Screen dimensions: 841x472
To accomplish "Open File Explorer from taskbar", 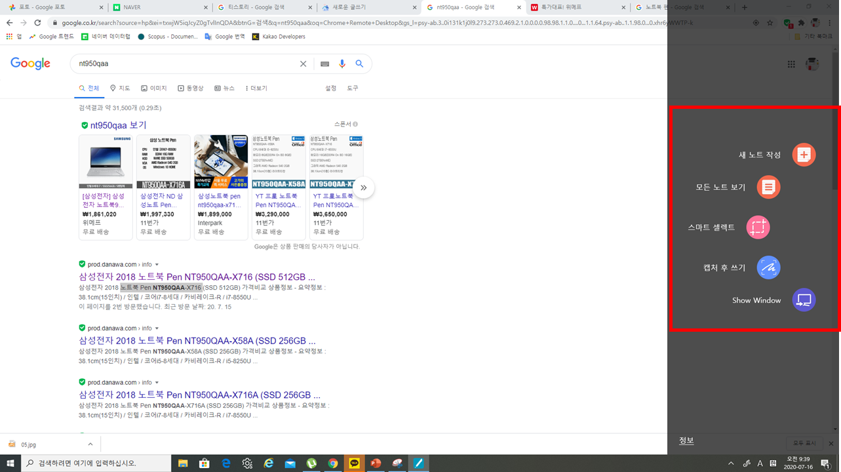I will point(183,463).
